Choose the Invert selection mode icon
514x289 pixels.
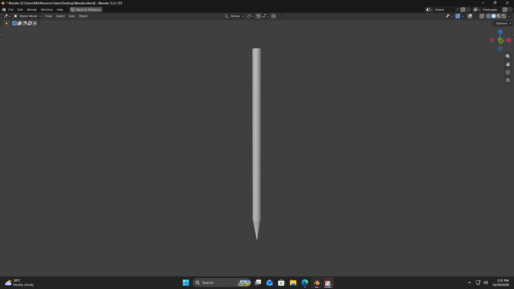[30, 24]
